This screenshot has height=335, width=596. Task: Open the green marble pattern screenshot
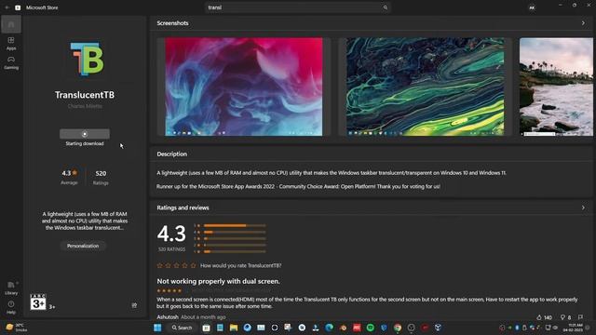pyautogui.click(x=425, y=87)
